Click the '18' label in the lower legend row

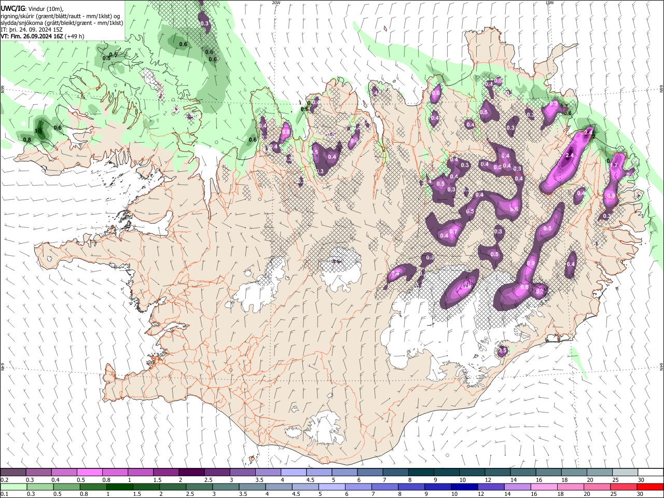point(560,494)
